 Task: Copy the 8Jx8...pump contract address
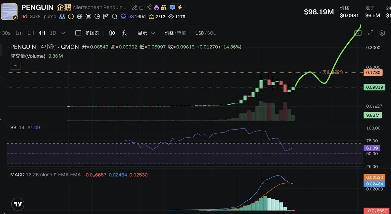point(43,16)
